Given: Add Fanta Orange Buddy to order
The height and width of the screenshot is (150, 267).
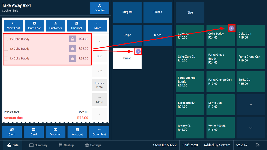Looking at the screenshot, I should click(x=190, y=82).
